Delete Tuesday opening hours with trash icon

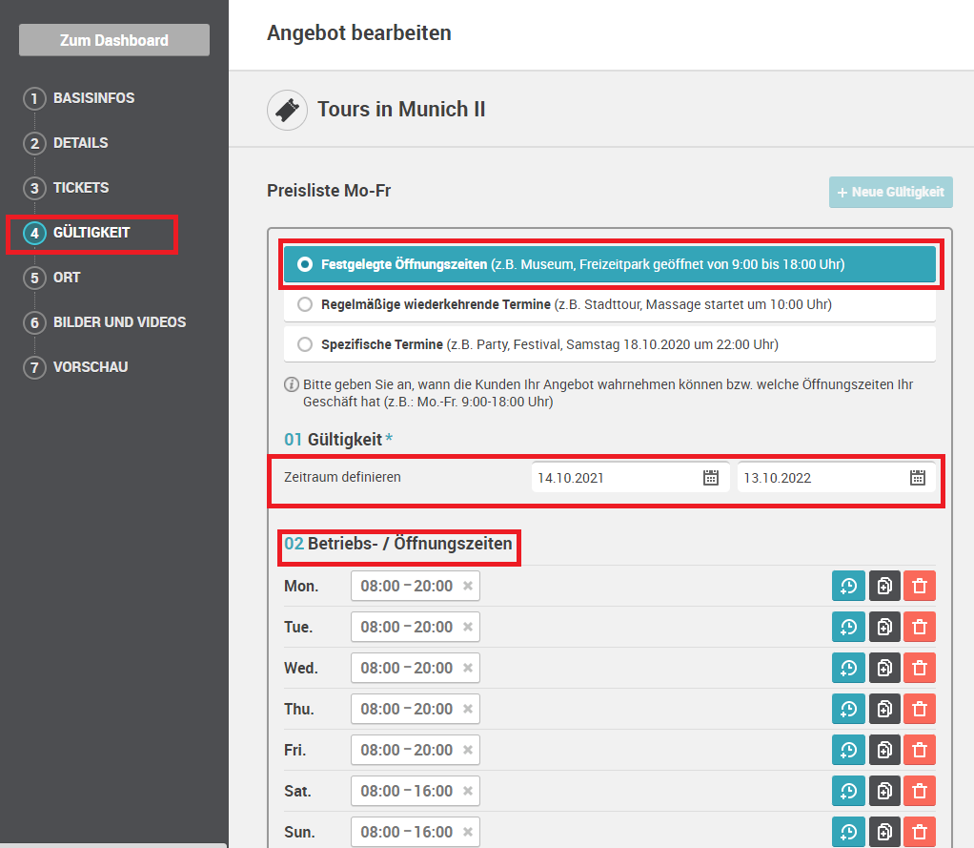(x=920, y=627)
